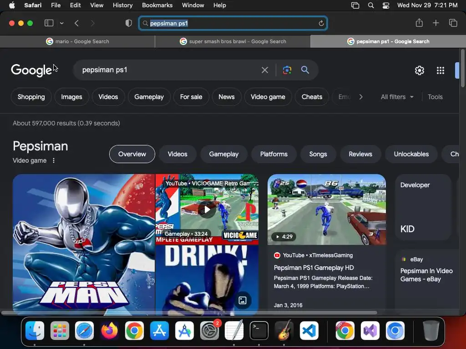Open Control Center in menu bar
Screen dimensions: 466x349
click(x=386, y=5)
